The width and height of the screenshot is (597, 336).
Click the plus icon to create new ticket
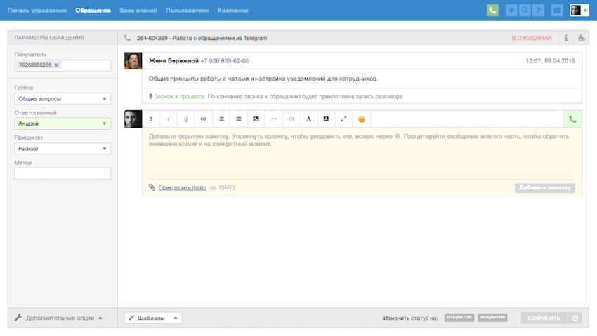(511, 11)
